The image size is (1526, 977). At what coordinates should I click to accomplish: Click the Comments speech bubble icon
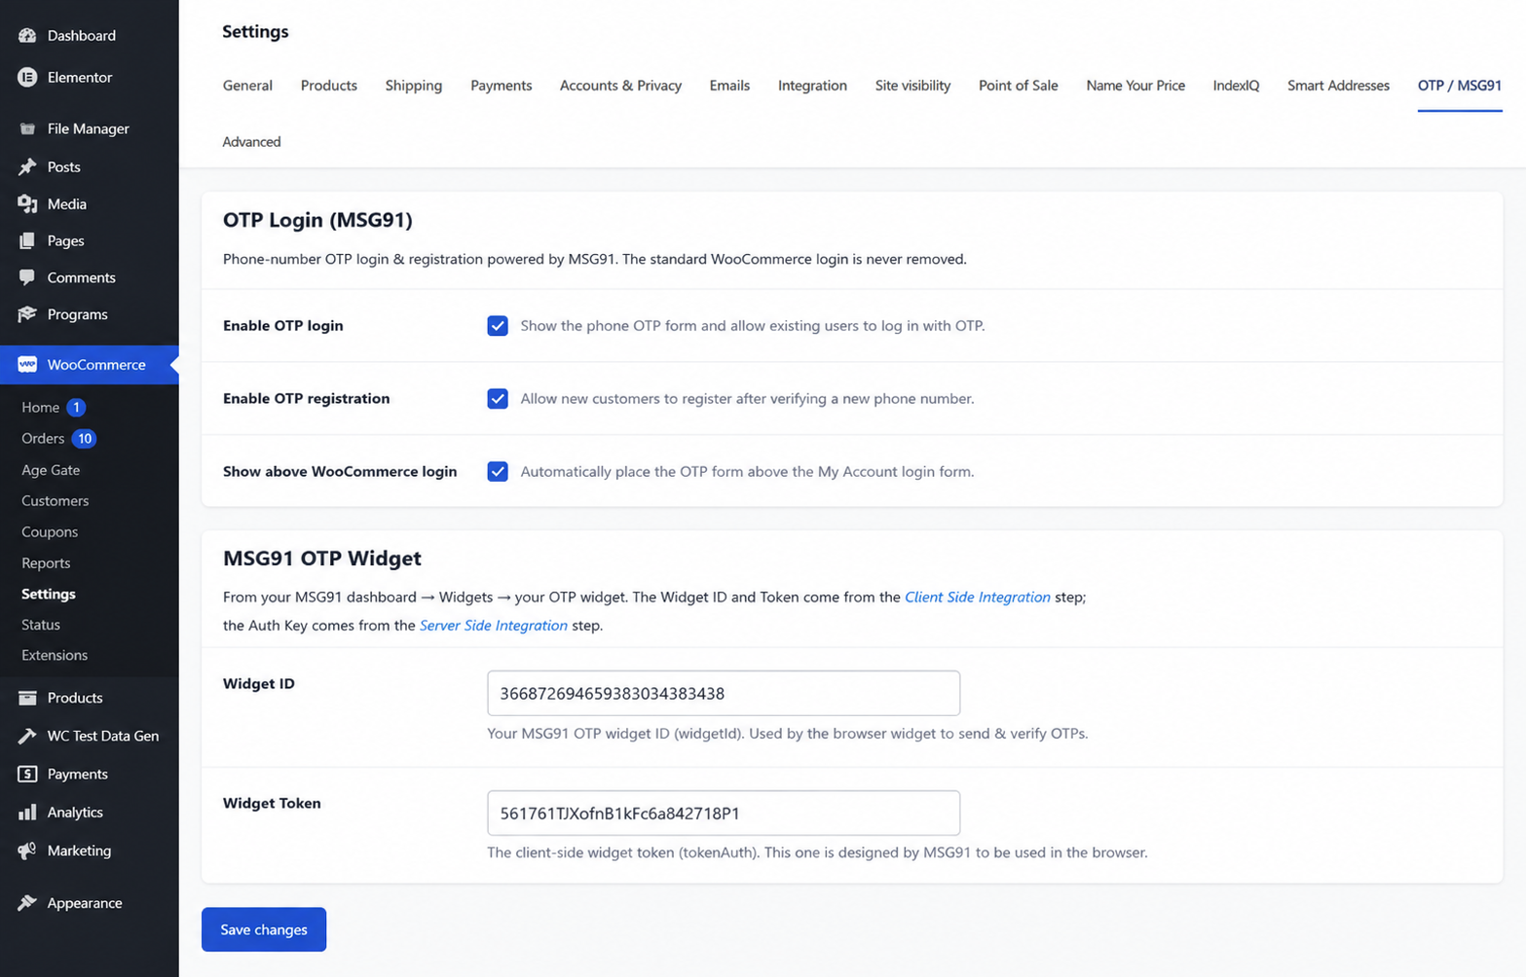[x=27, y=277]
